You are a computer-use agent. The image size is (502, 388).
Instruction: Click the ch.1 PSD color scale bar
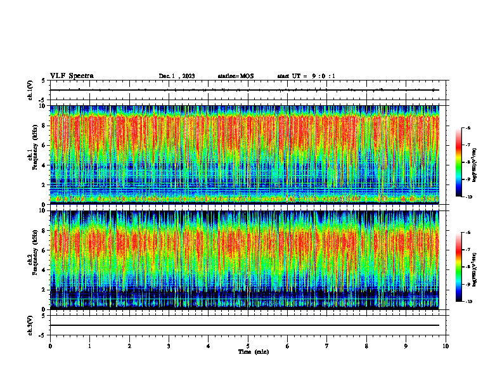point(459,162)
